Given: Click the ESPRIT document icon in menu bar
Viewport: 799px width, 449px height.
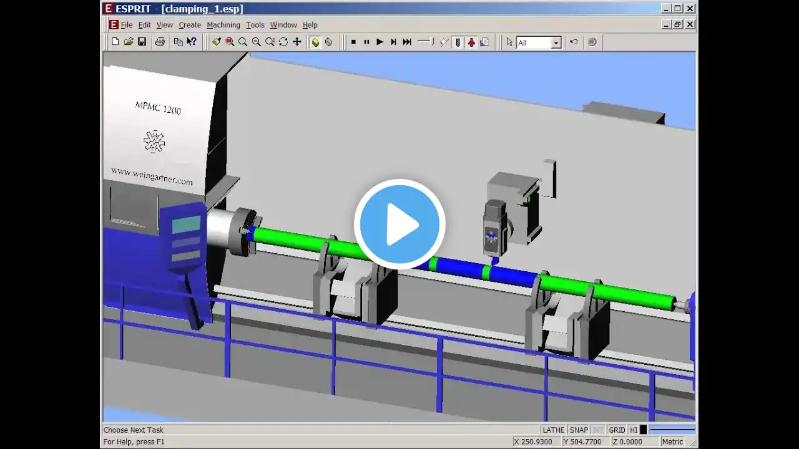Looking at the screenshot, I should tap(114, 25).
